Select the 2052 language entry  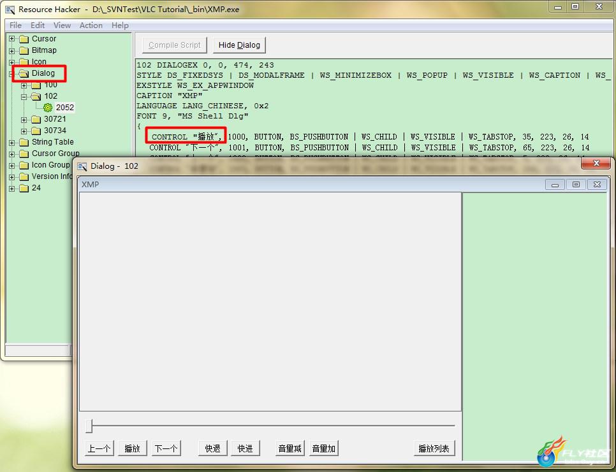pos(65,108)
